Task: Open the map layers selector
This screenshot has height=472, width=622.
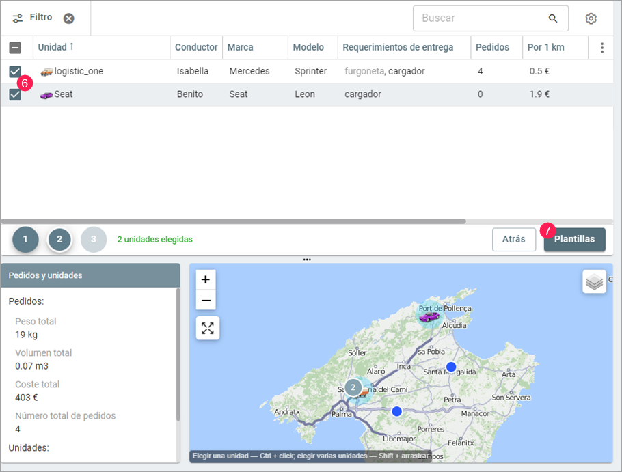Action: tap(594, 281)
